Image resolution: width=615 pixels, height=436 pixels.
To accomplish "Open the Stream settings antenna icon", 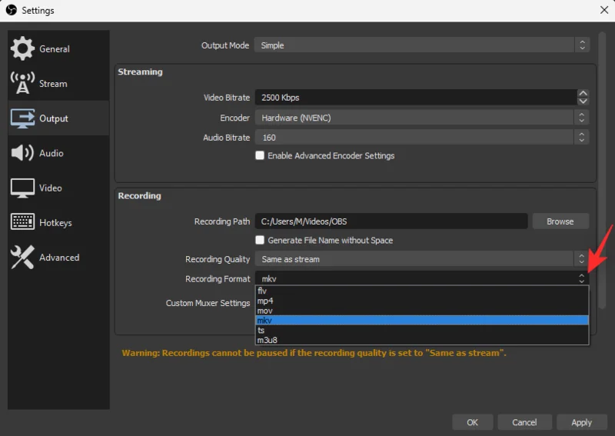I will [22, 84].
